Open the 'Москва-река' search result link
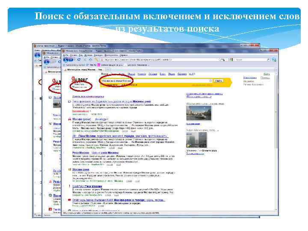The width and height of the screenshot is (308, 231). 81,169
